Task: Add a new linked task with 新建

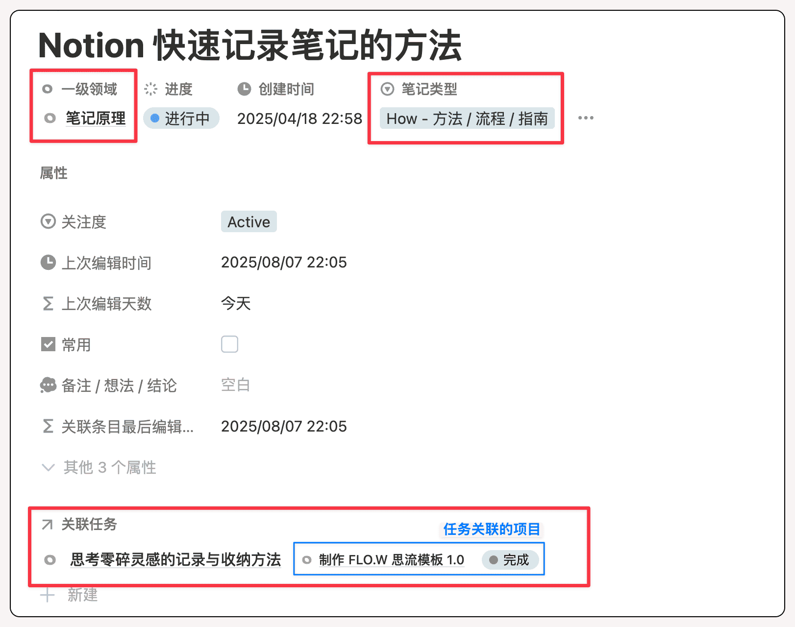Action: click(83, 595)
